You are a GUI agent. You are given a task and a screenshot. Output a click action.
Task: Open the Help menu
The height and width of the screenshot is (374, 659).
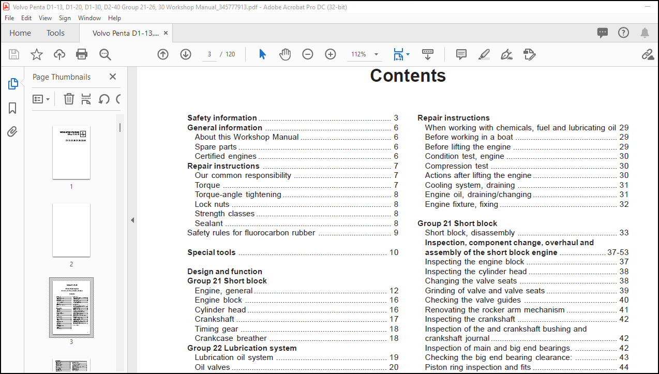pyautogui.click(x=114, y=18)
